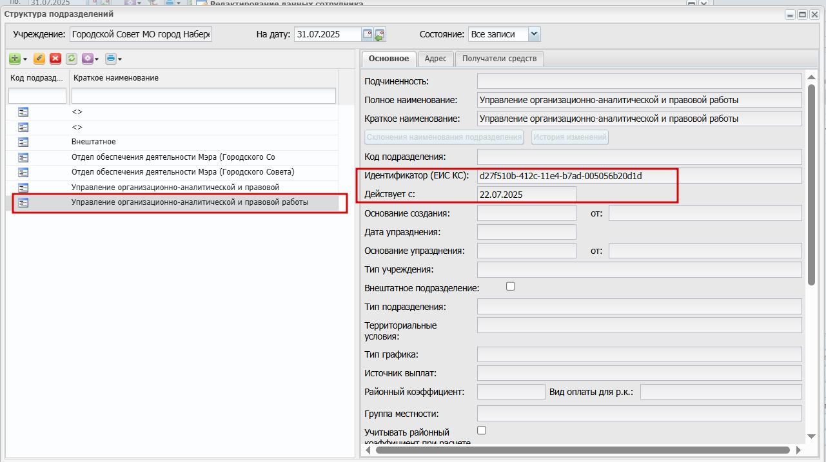Open the calendar picker beside На дату
The width and height of the screenshot is (826, 462).
(x=367, y=34)
